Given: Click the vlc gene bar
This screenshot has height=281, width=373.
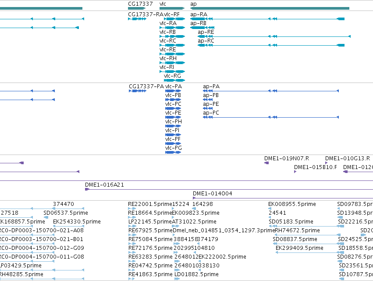Looking at the screenshot, I should coord(172,8).
